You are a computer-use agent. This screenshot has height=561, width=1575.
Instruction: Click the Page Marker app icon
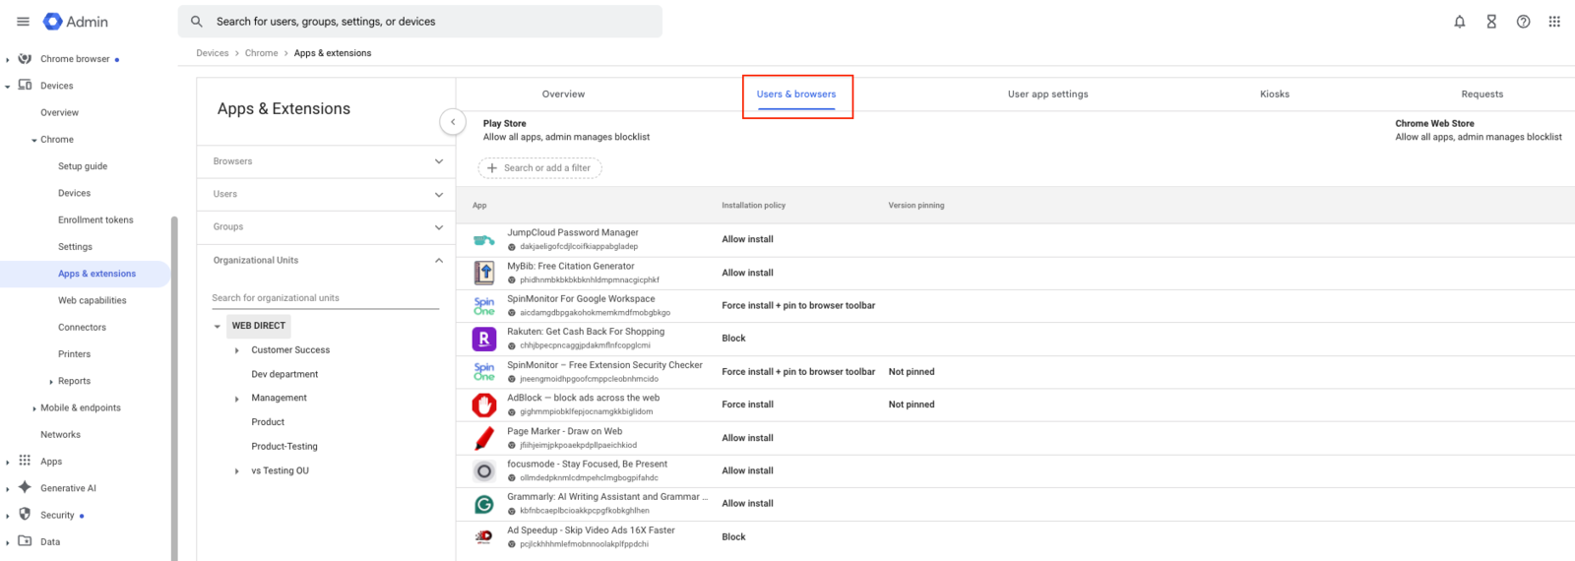pos(484,438)
